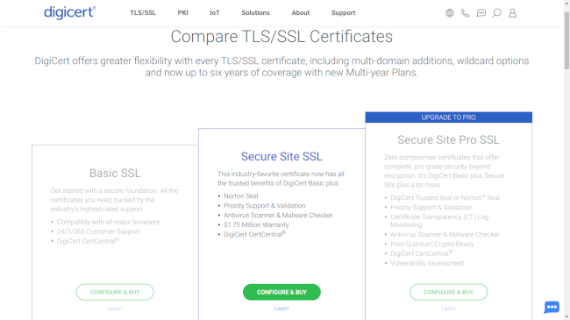Open the chat message icon in header
This screenshot has height=320, width=570.
tap(481, 13)
